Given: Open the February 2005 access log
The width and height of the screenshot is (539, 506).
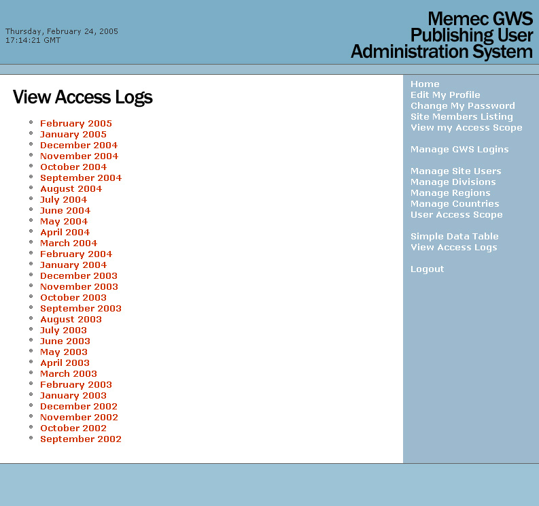Looking at the screenshot, I should 76,123.
